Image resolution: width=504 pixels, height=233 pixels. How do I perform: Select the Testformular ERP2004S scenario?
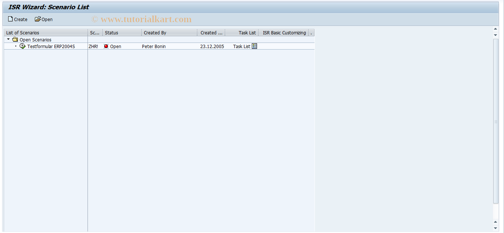click(51, 46)
